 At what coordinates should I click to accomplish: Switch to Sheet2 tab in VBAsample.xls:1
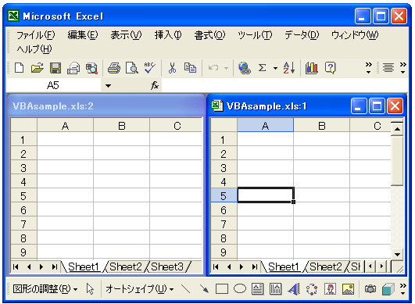pos(326,266)
